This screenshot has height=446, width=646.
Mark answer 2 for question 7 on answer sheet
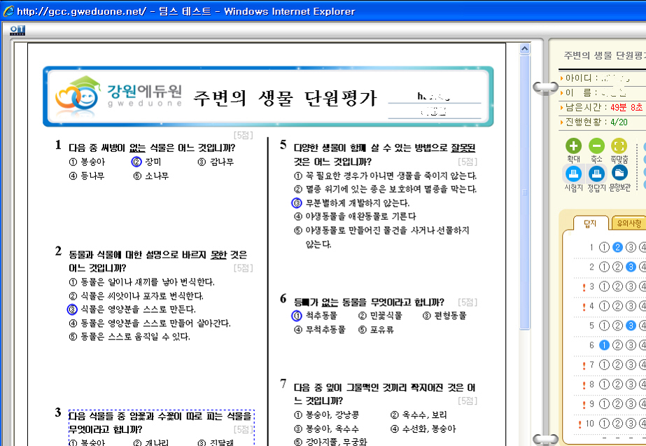click(x=617, y=365)
